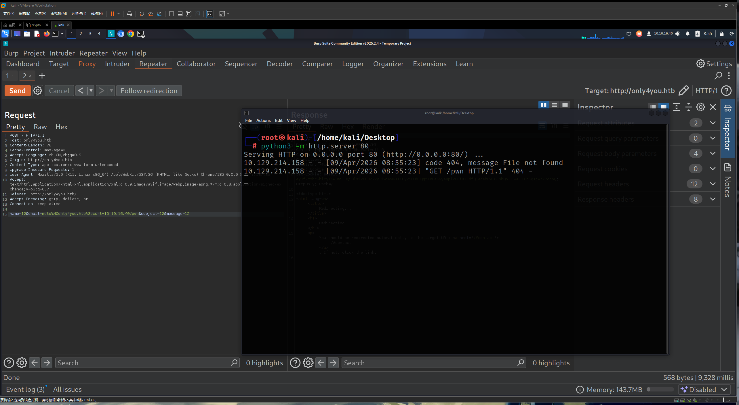This screenshot has height=405, width=739.
Task: Click the Repeater search magnifier icon
Action: click(718, 76)
